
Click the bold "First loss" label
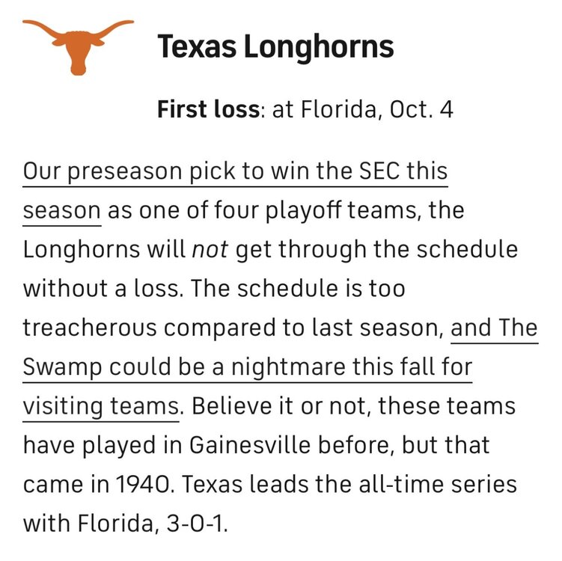tap(207, 110)
